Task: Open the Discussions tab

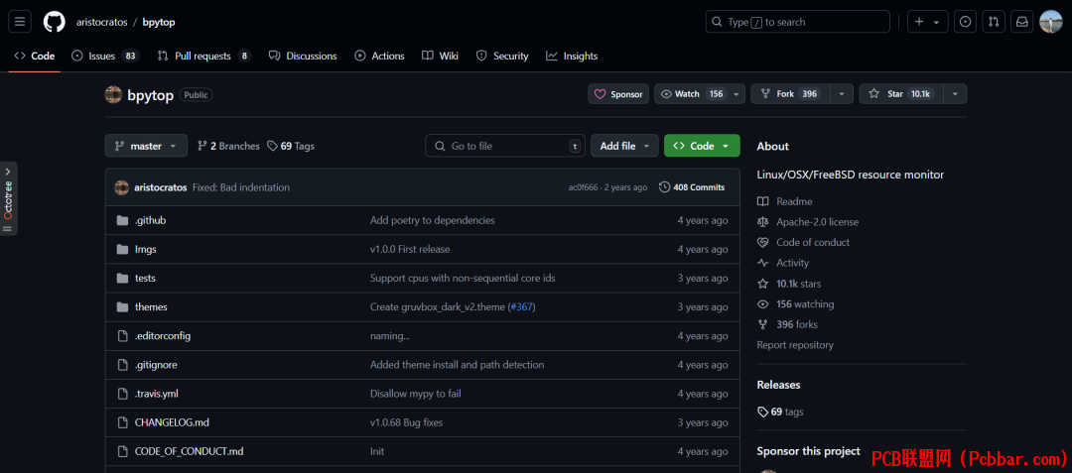Action: click(x=303, y=56)
